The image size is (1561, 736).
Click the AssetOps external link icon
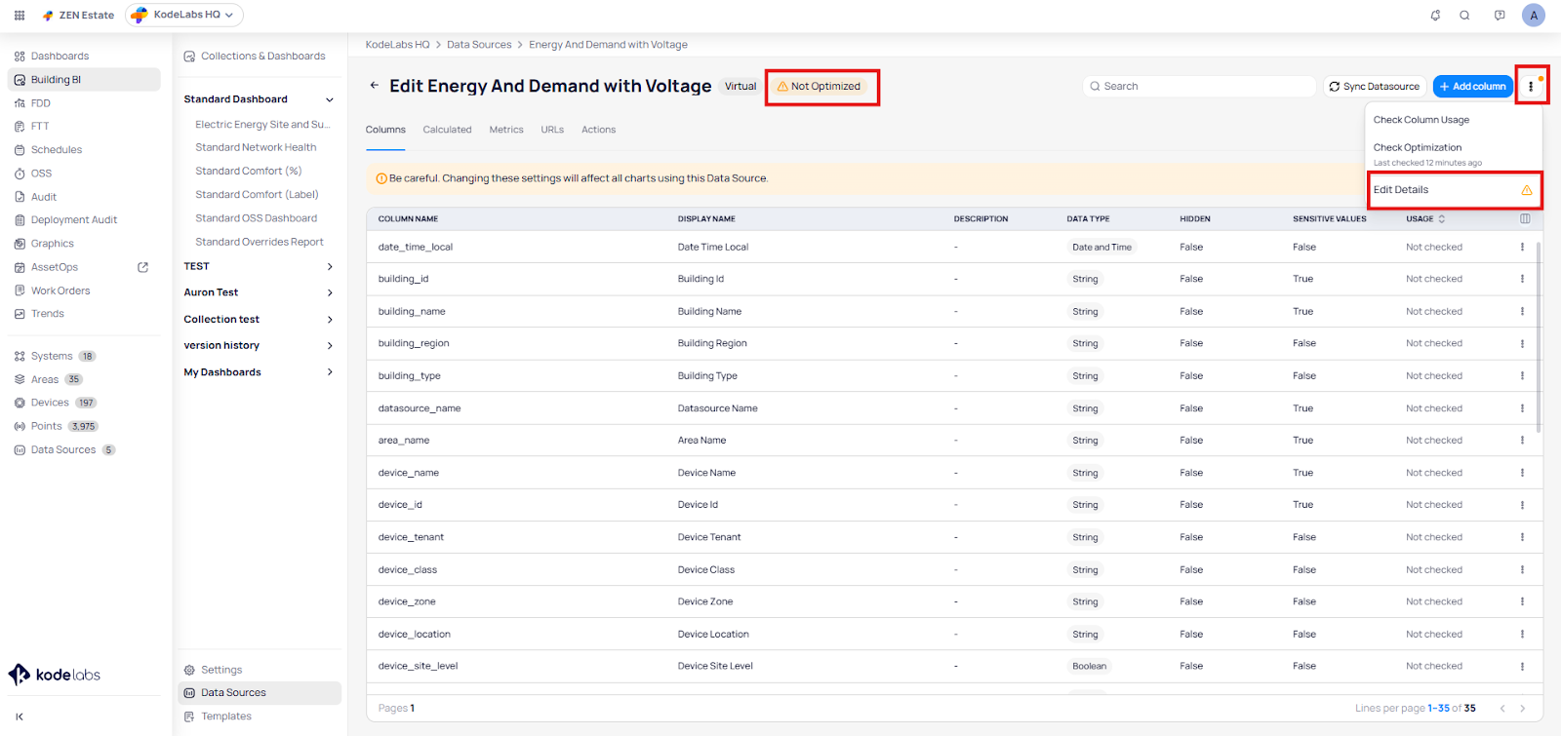tap(143, 267)
